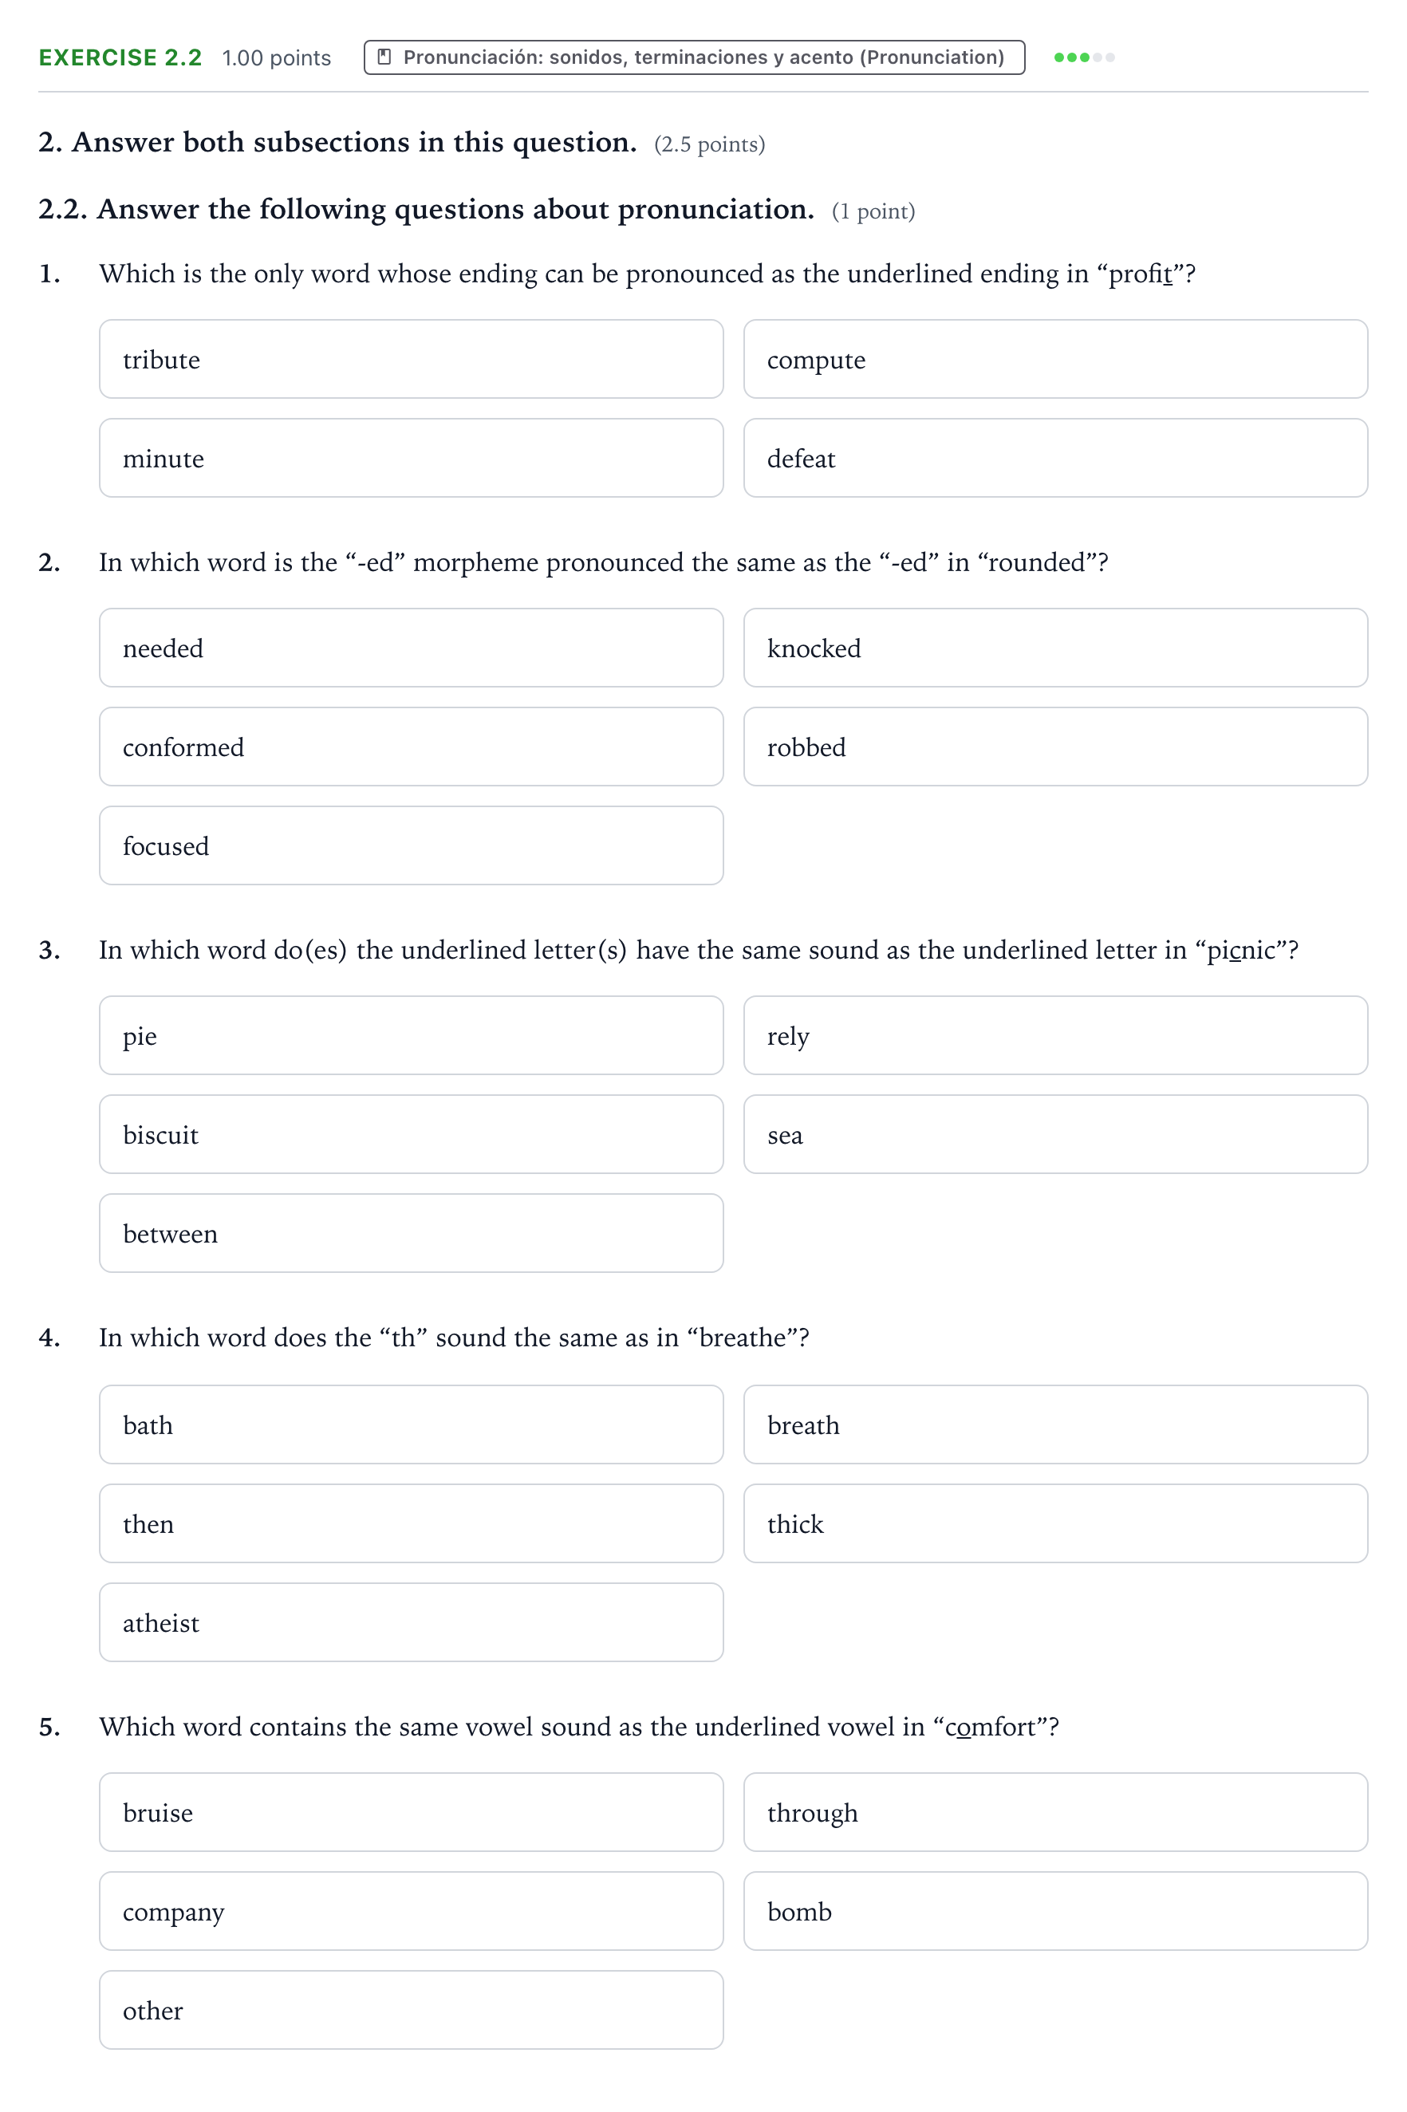
Task: Pick "focused" as the answer
Action: 411,845
